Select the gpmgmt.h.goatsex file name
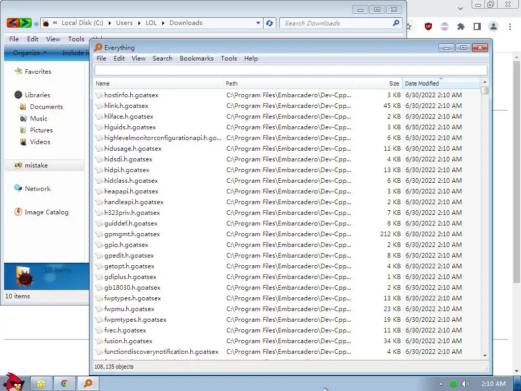The height and width of the screenshot is (391, 521). [x=132, y=234]
